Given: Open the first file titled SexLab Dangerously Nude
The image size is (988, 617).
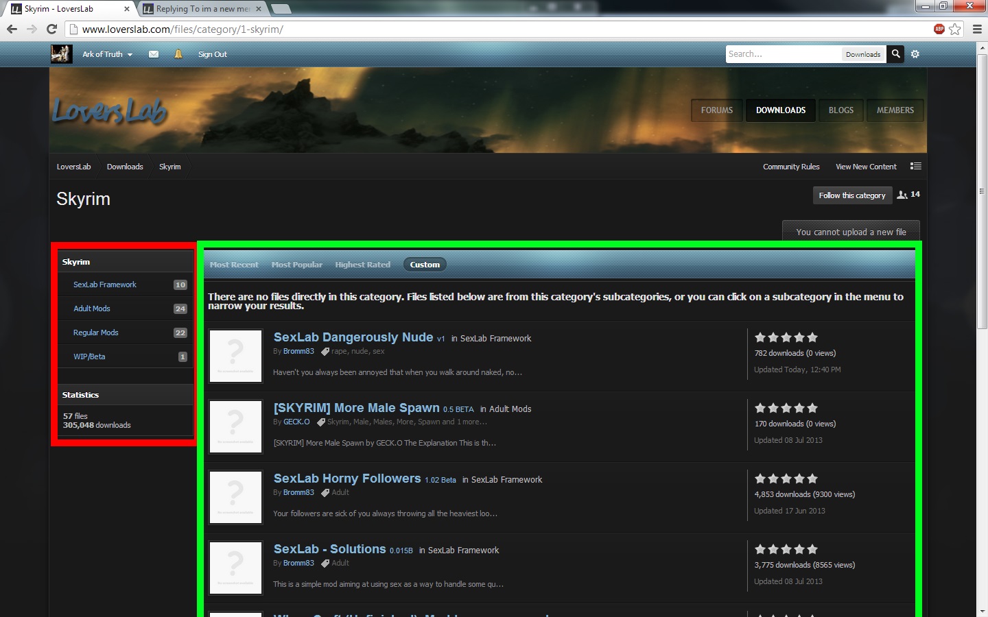Looking at the screenshot, I should 353,337.
